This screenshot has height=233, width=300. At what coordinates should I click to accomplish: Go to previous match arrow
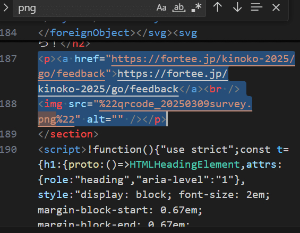pos(218,7)
